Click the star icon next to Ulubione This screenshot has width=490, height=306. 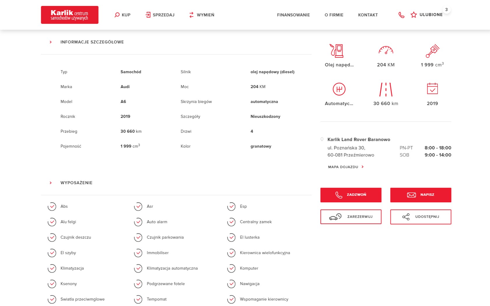(x=414, y=15)
